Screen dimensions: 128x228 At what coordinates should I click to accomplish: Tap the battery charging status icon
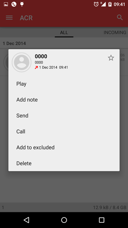pyautogui.click(x=110, y=4)
